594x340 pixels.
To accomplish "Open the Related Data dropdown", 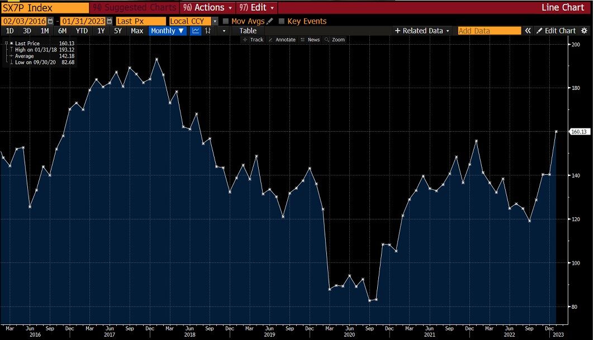I will pyautogui.click(x=422, y=31).
